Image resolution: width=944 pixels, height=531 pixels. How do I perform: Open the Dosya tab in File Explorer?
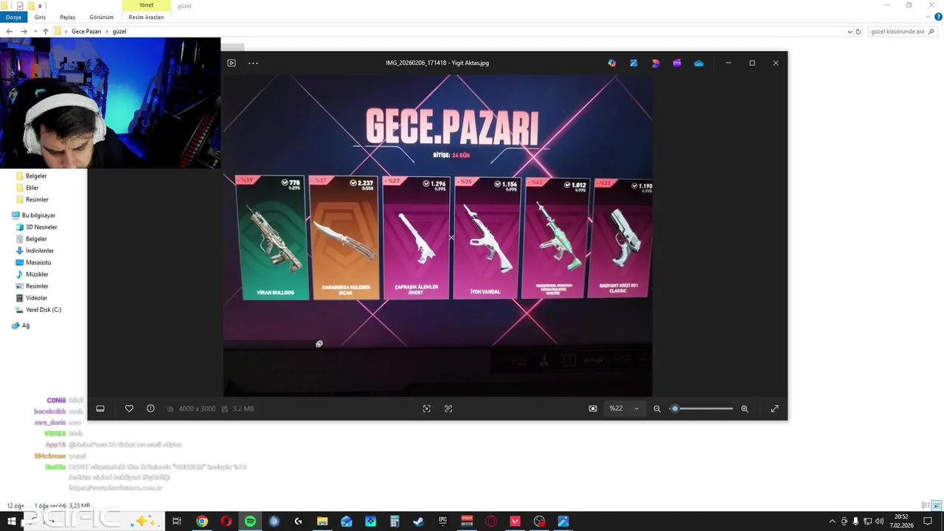[13, 17]
